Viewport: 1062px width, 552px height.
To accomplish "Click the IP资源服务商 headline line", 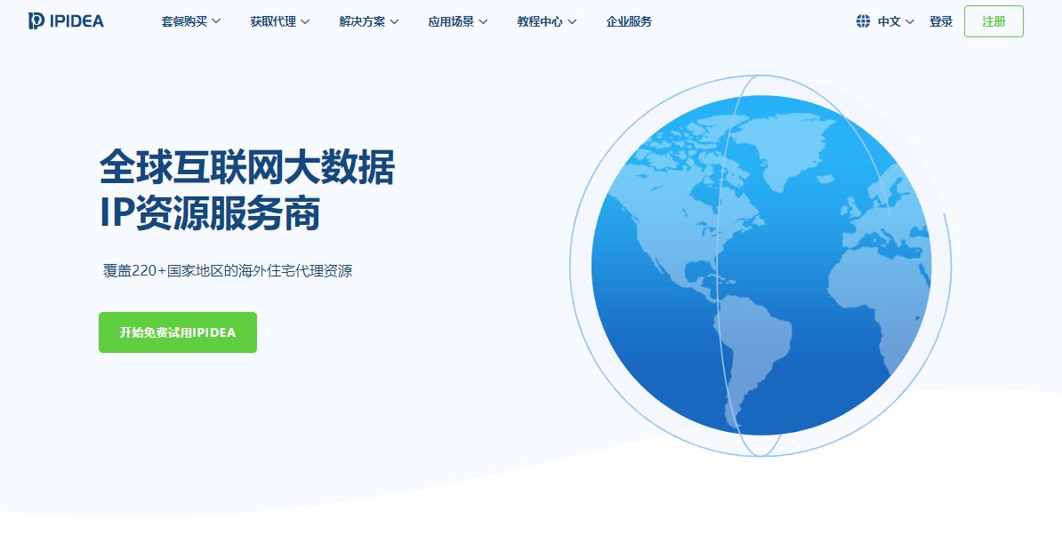I will pos(210,213).
